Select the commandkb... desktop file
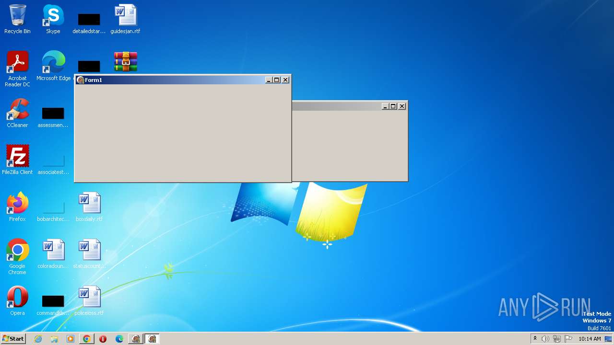This screenshot has width=614, height=345. coord(53,305)
